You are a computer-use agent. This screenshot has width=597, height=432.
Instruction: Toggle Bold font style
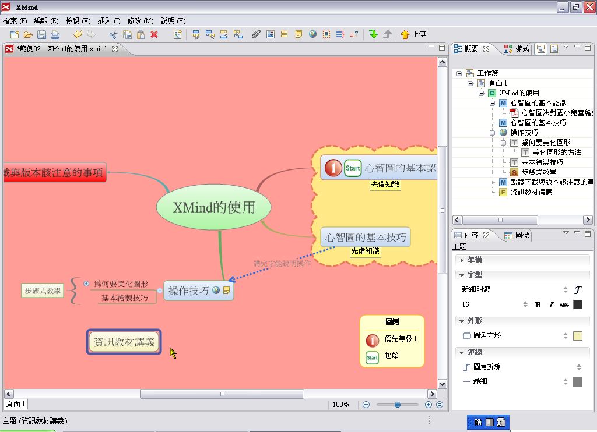point(538,304)
